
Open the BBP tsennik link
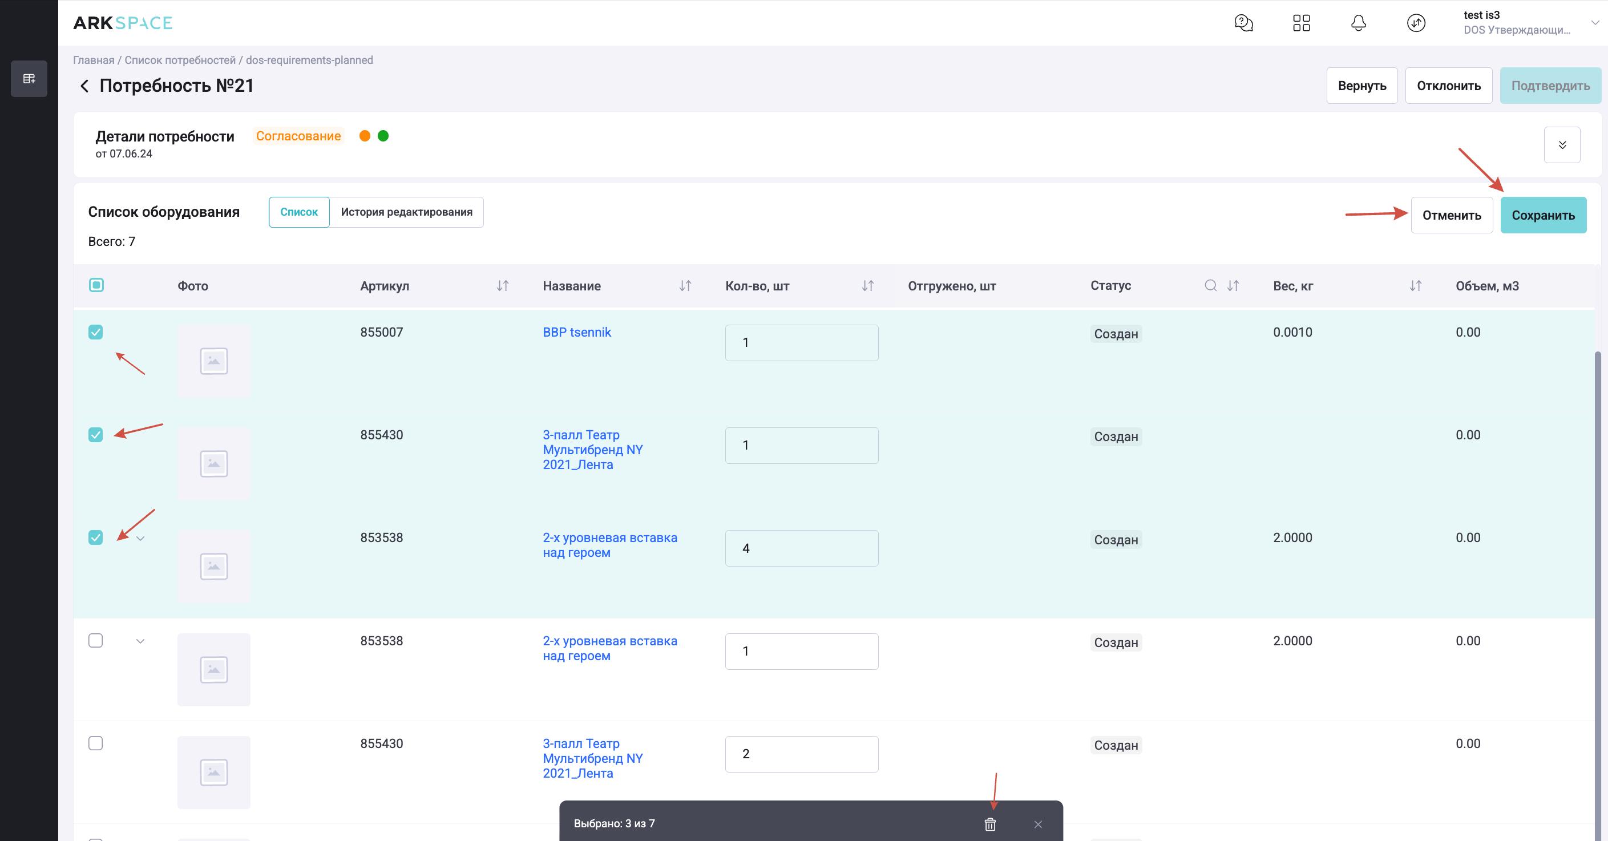point(576,332)
